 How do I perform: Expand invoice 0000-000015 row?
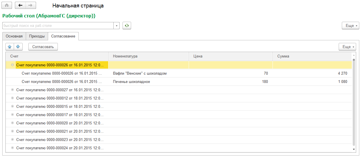point(12,106)
